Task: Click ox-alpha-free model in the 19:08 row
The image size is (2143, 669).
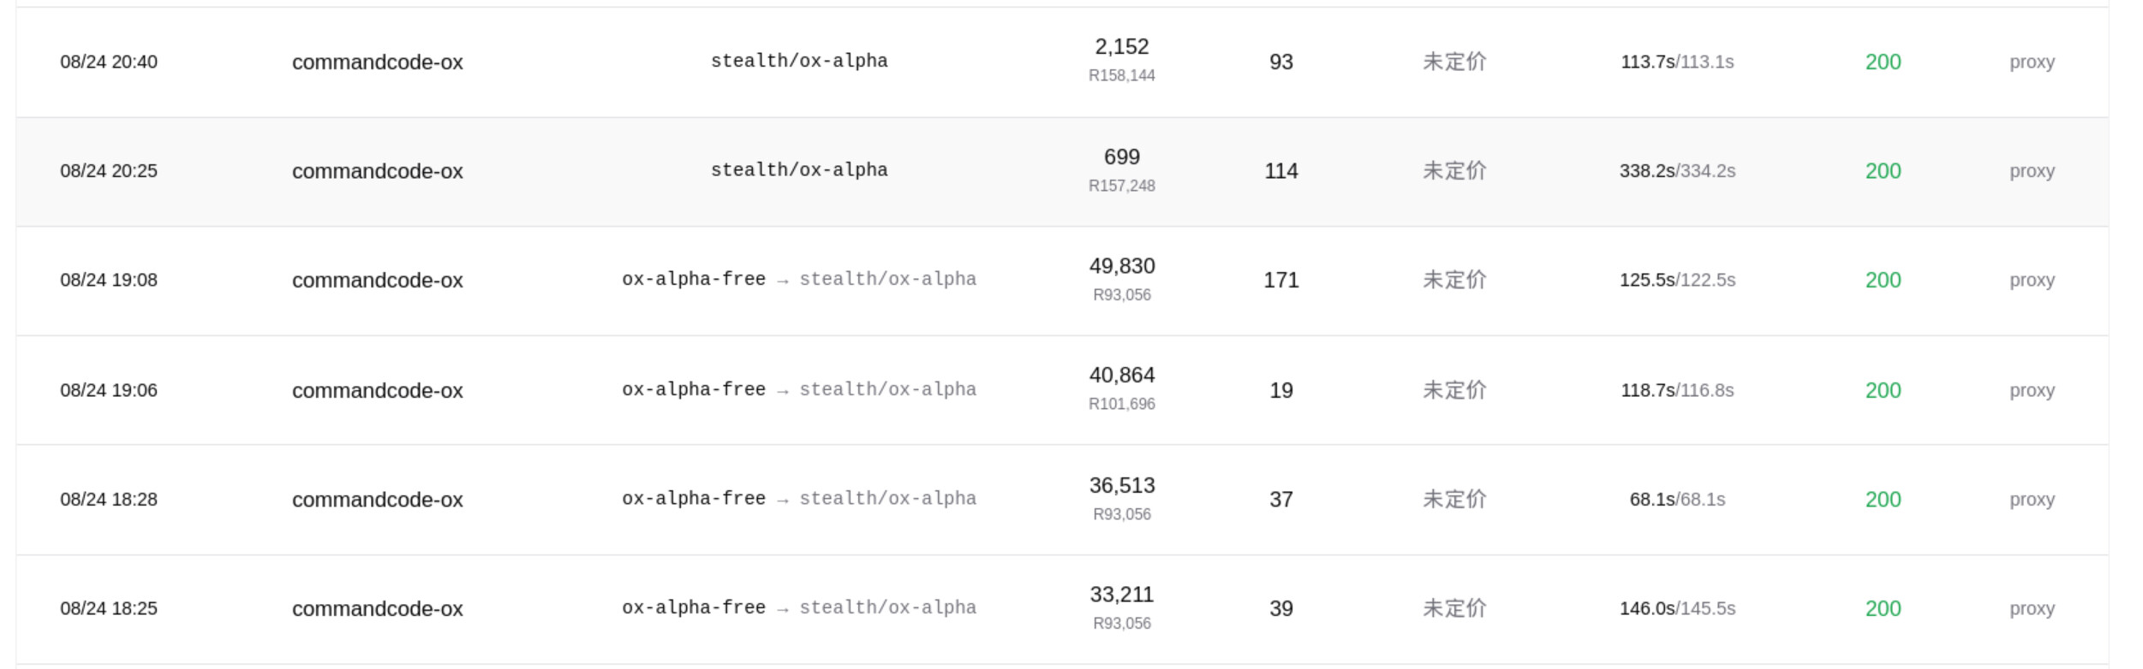Action: coord(694,280)
